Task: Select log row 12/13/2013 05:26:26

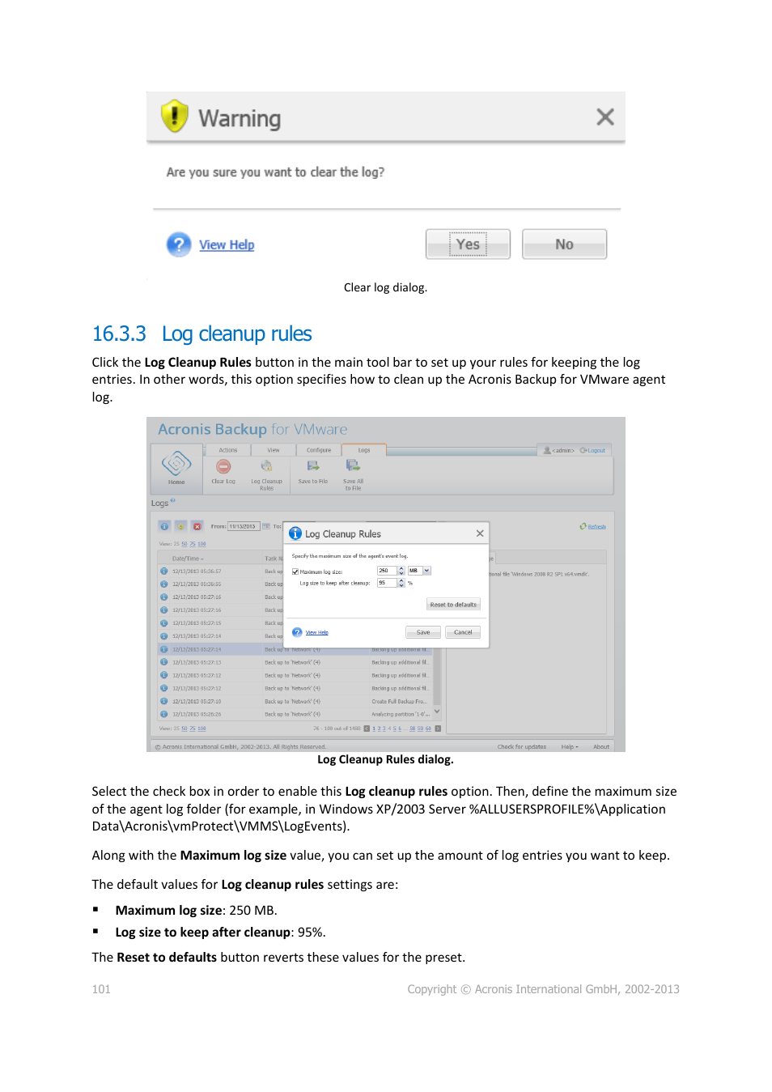Action: click(295, 714)
